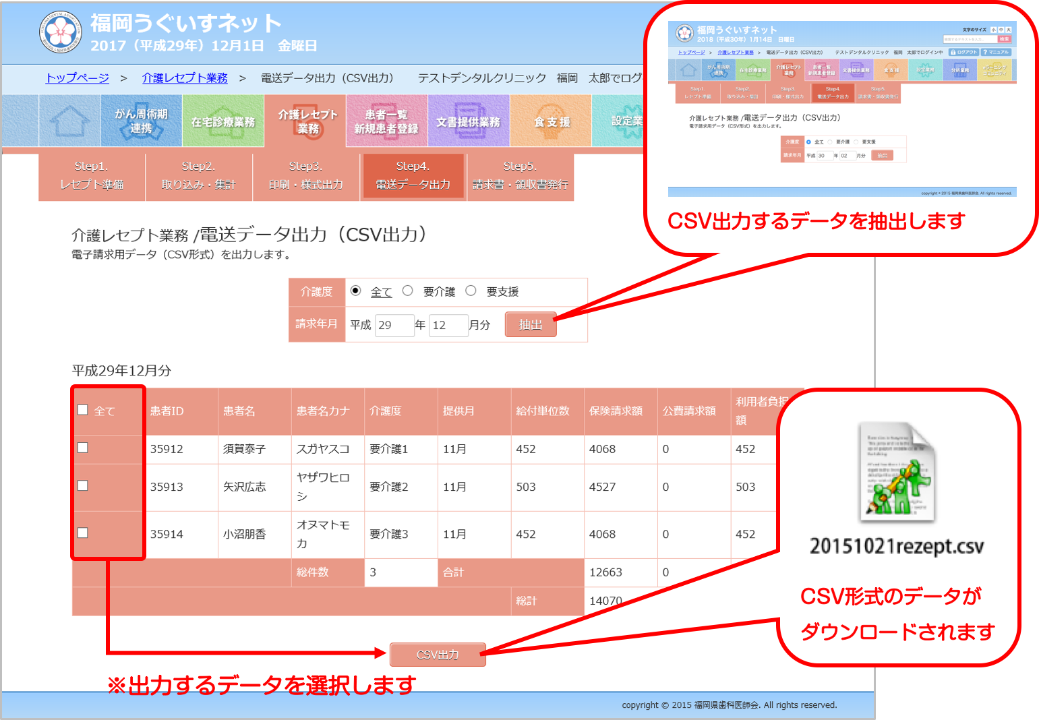
Task: Select the 要支援 radio button
Action: click(x=471, y=291)
